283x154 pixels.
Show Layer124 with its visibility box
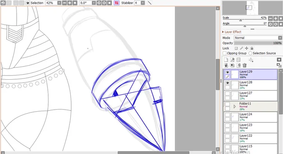(x=227, y=115)
